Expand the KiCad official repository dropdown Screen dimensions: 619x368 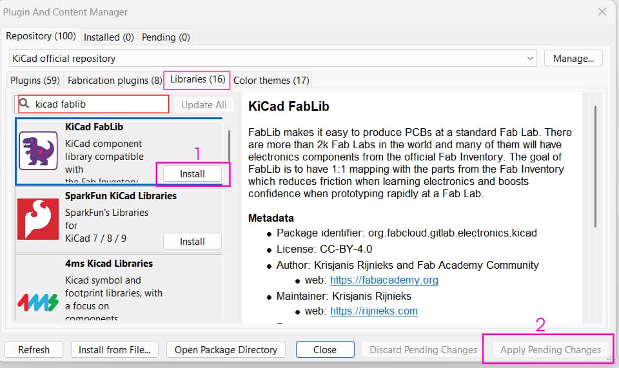point(531,58)
